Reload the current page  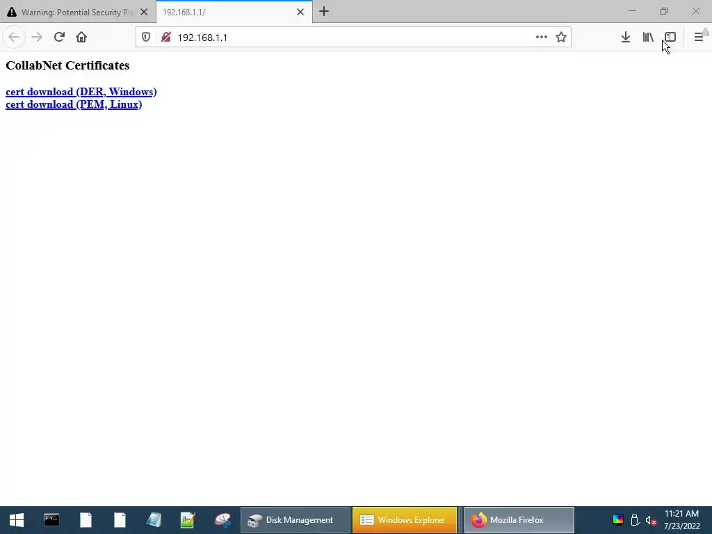tap(59, 38)
